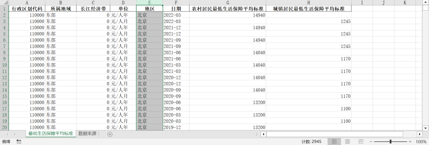The width and height of the screenshot is (429, 145).
Task: Click the zoom out minus icon
Action: click(x=371, y=141)
